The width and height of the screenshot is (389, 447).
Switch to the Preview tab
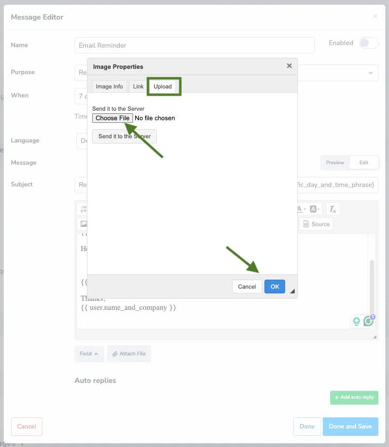point(334,163)
